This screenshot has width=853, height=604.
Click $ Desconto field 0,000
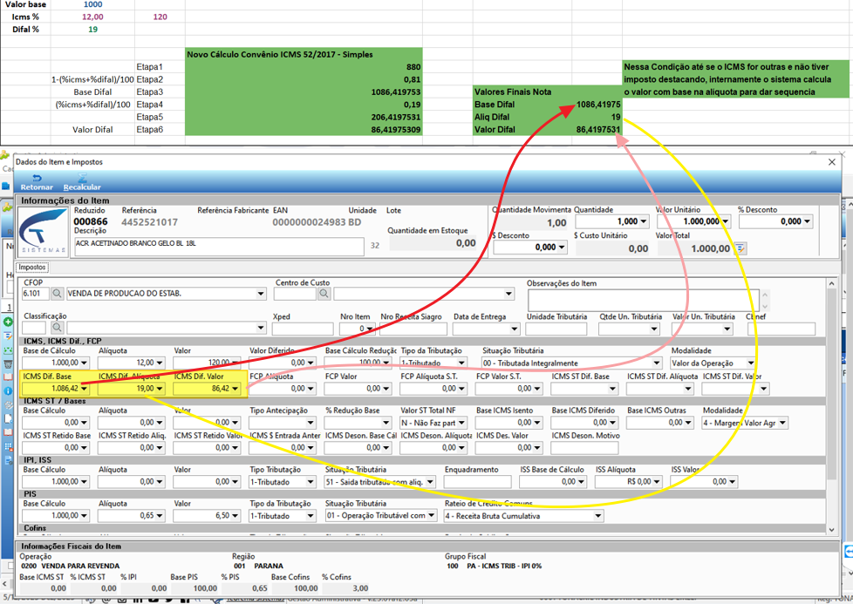(530, 248)
